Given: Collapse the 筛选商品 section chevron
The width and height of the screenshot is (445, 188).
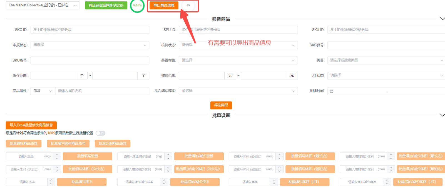Looking at the screenshot, I should pyautogui.click(x=442, y=19).
